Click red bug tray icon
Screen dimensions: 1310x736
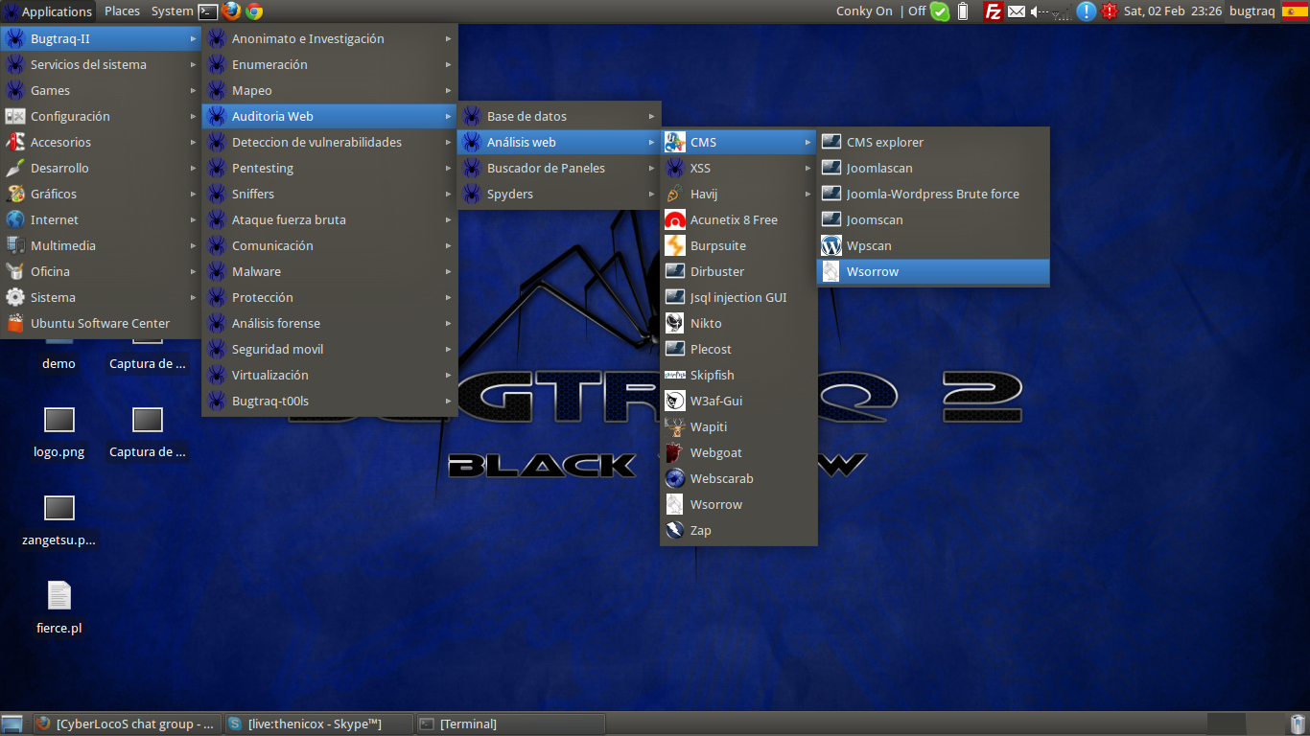1110,11
